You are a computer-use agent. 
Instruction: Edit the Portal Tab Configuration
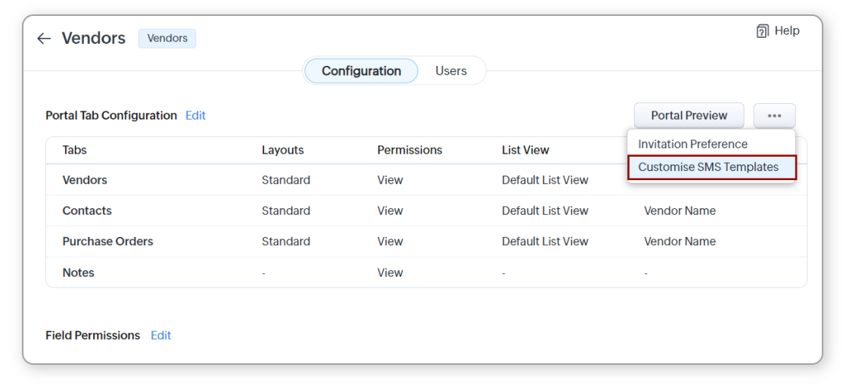point(196,116)
